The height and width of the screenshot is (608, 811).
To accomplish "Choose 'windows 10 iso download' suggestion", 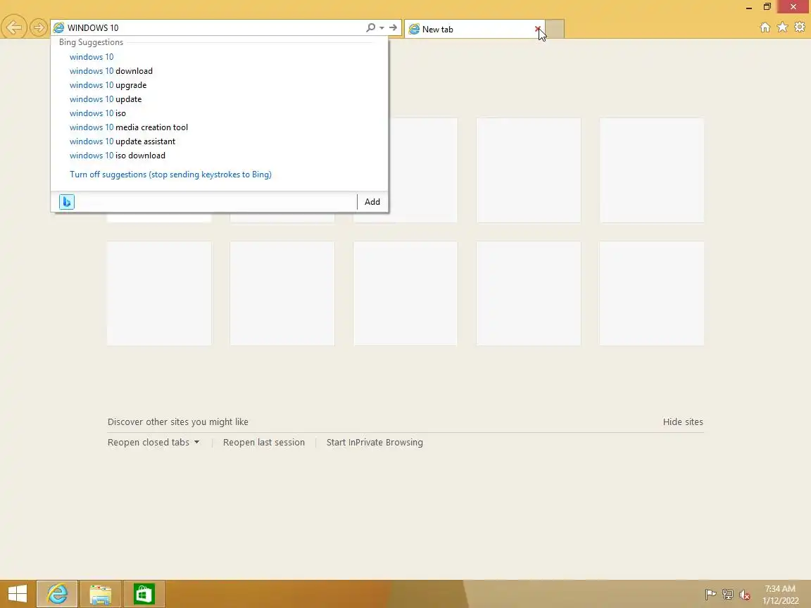I will [x=118, y=155].
